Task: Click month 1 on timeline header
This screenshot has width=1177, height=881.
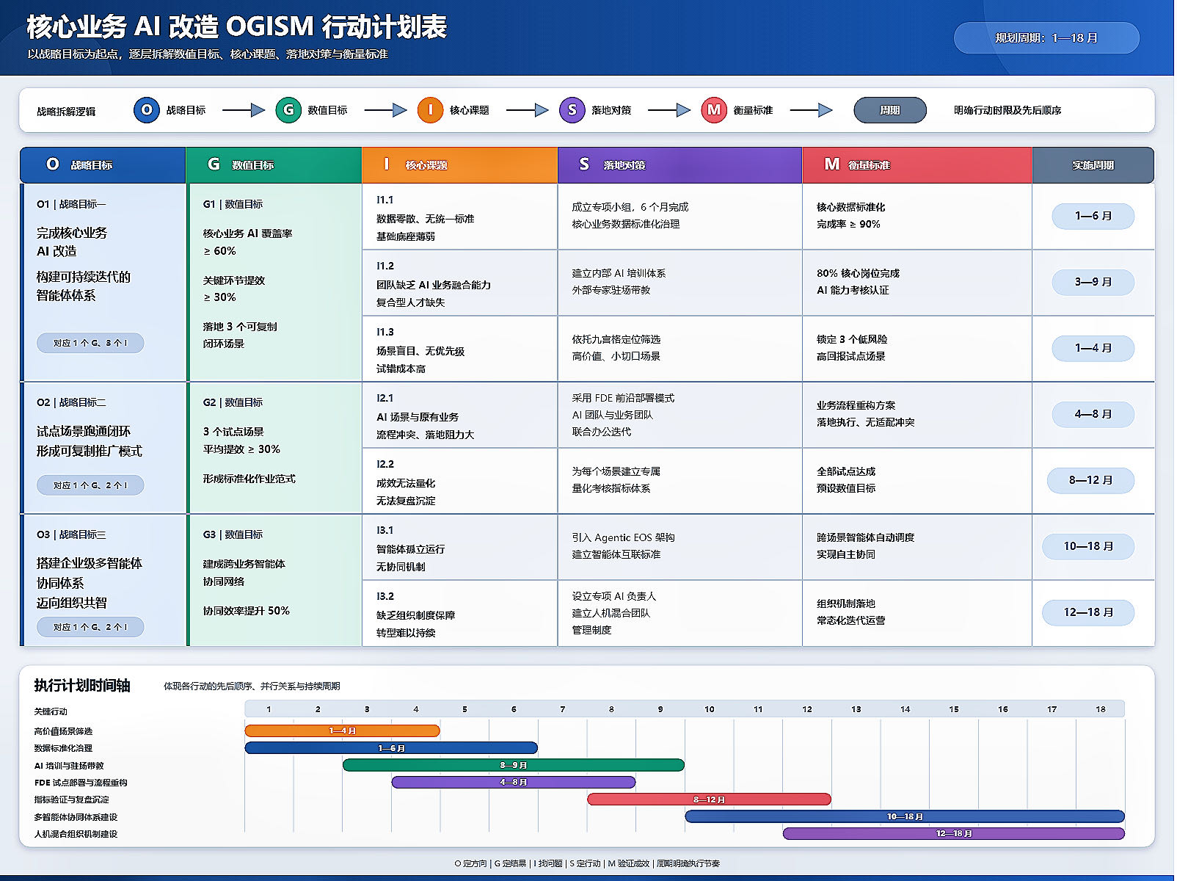Action: point(269,709)
